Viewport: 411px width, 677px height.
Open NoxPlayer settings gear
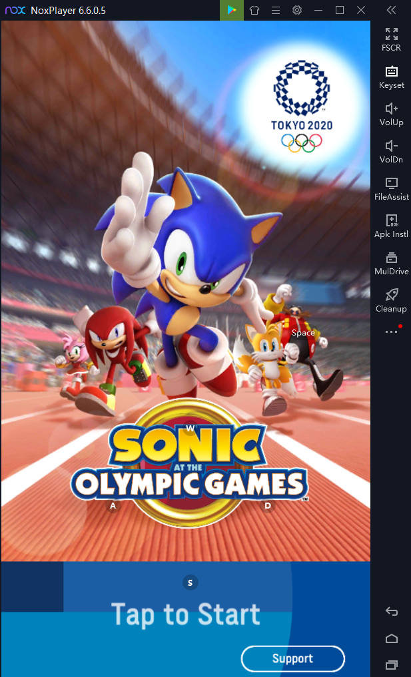coord(297,11)
